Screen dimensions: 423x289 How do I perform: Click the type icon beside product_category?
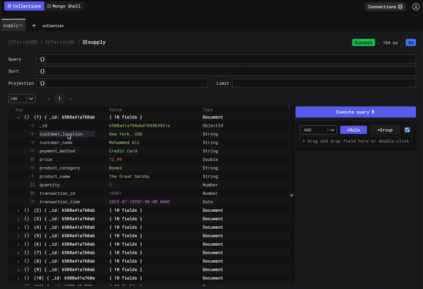point(32,168)
